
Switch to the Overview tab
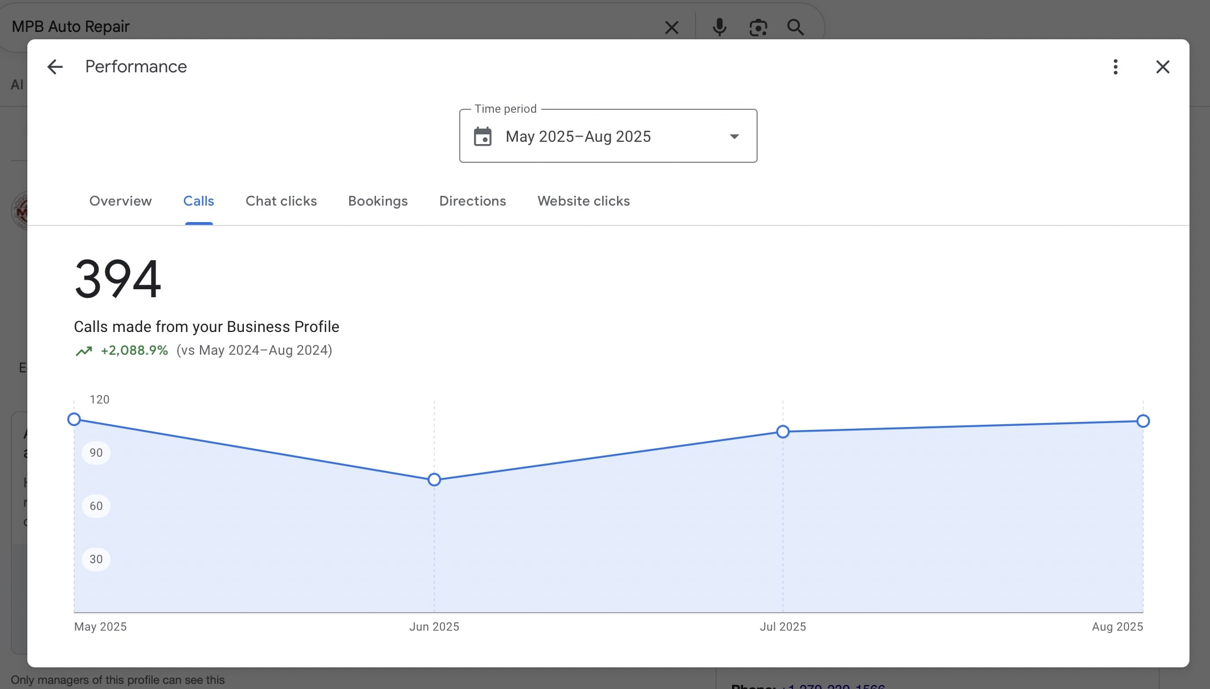(x=120, y=201)
